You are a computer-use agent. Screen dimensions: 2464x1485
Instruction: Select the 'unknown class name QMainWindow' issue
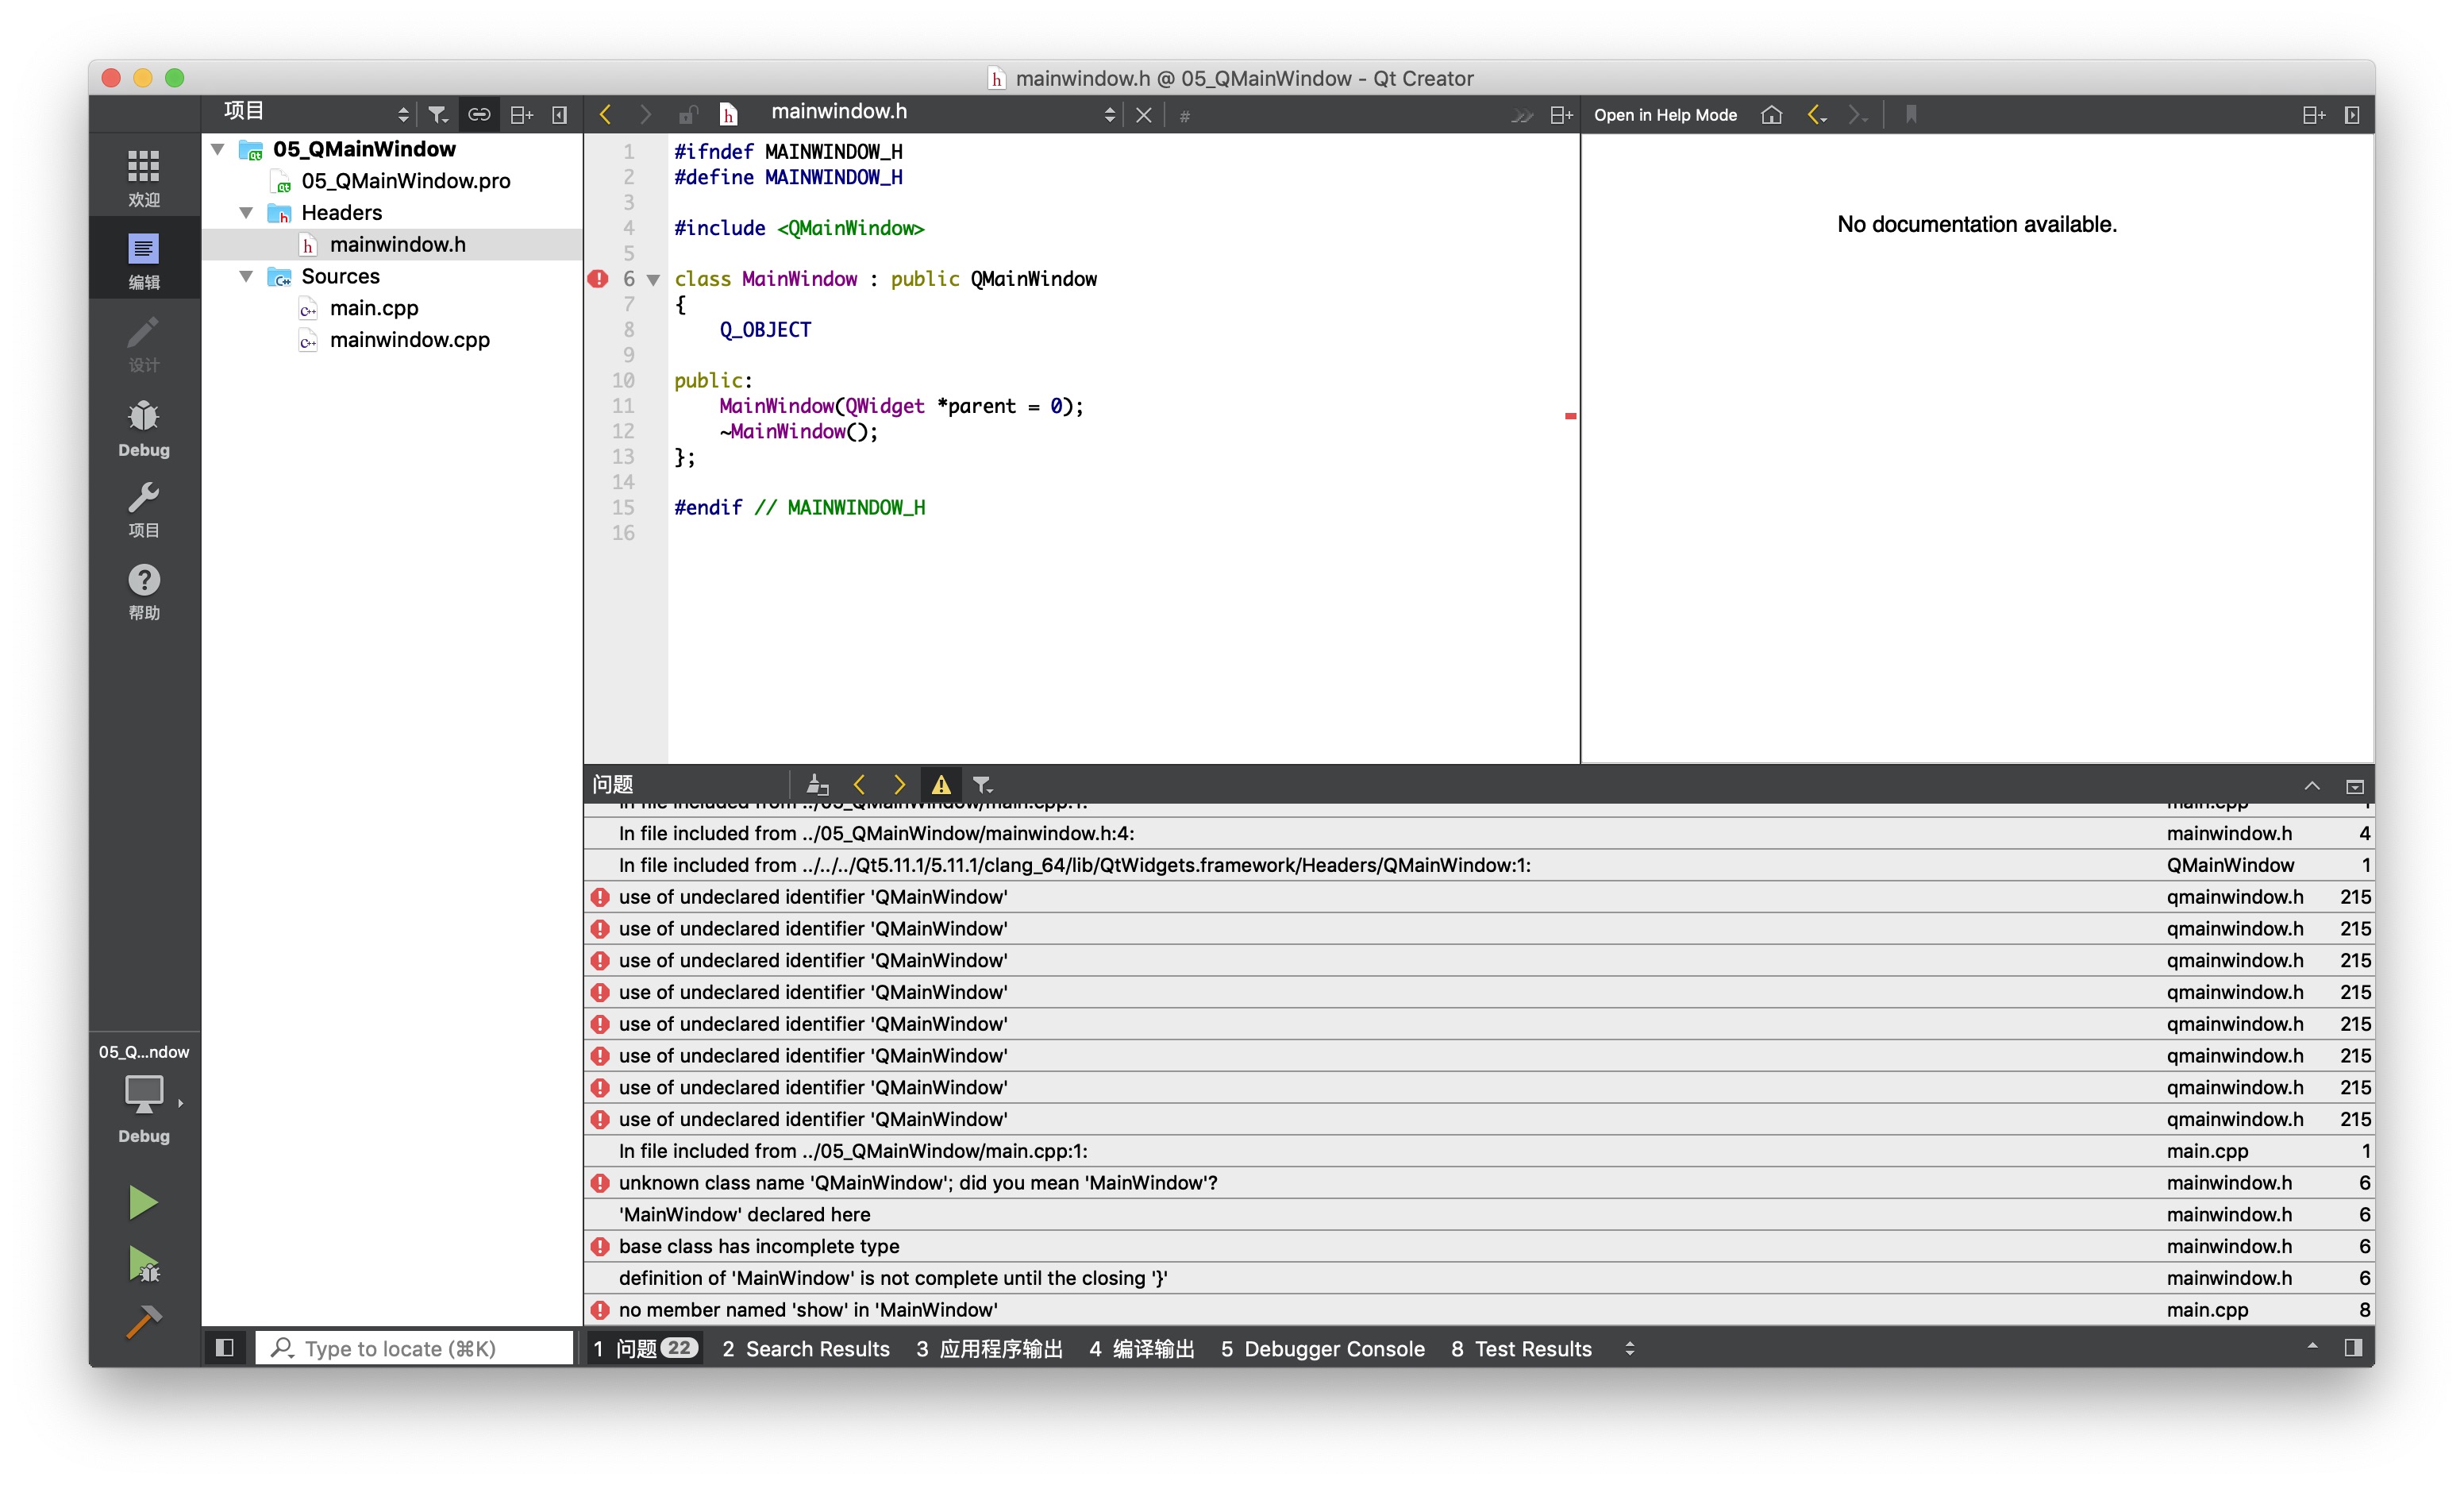[x=1478, y=1182]
